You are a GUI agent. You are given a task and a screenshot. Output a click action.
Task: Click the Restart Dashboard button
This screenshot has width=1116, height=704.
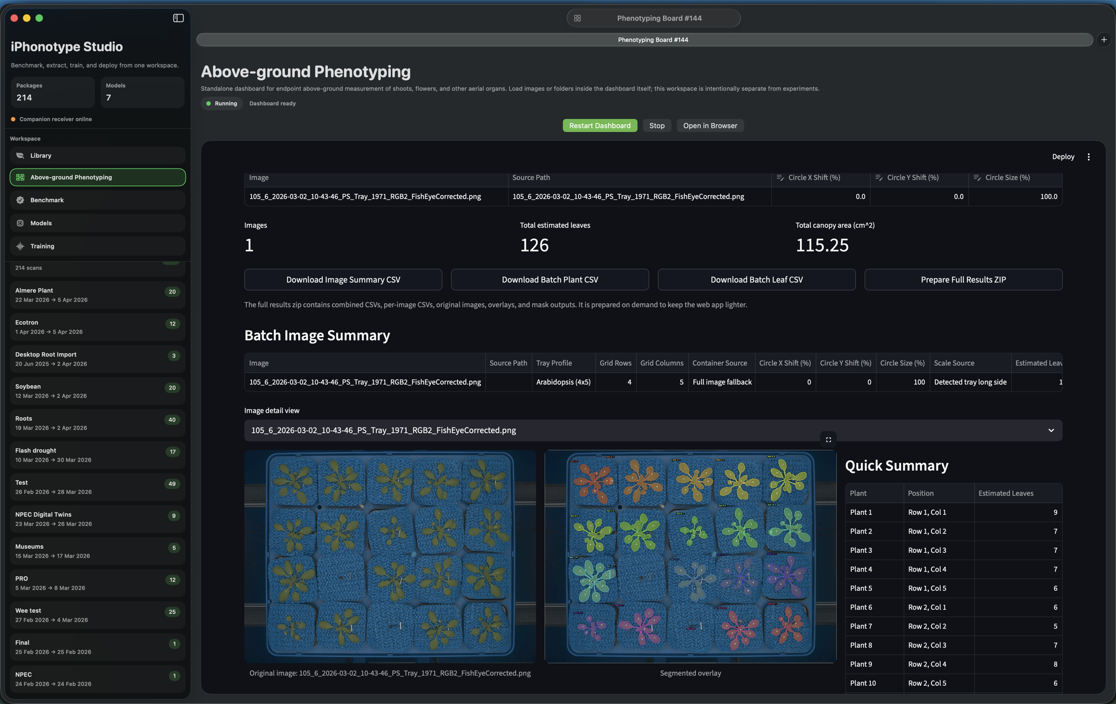pyautogui.click(x=600, y=125)
